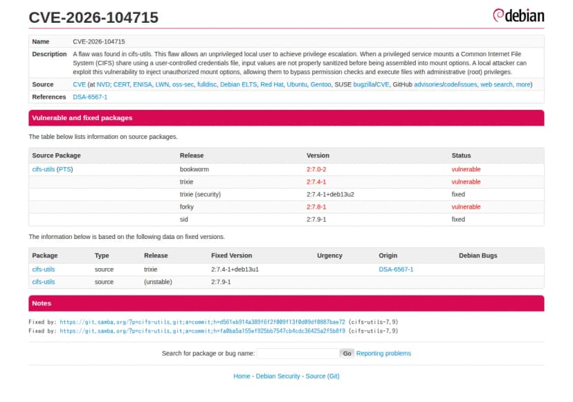The image size is (573, 402).
Task: Select trixie version 2:7.4-1
Action: tap(316, 182)
